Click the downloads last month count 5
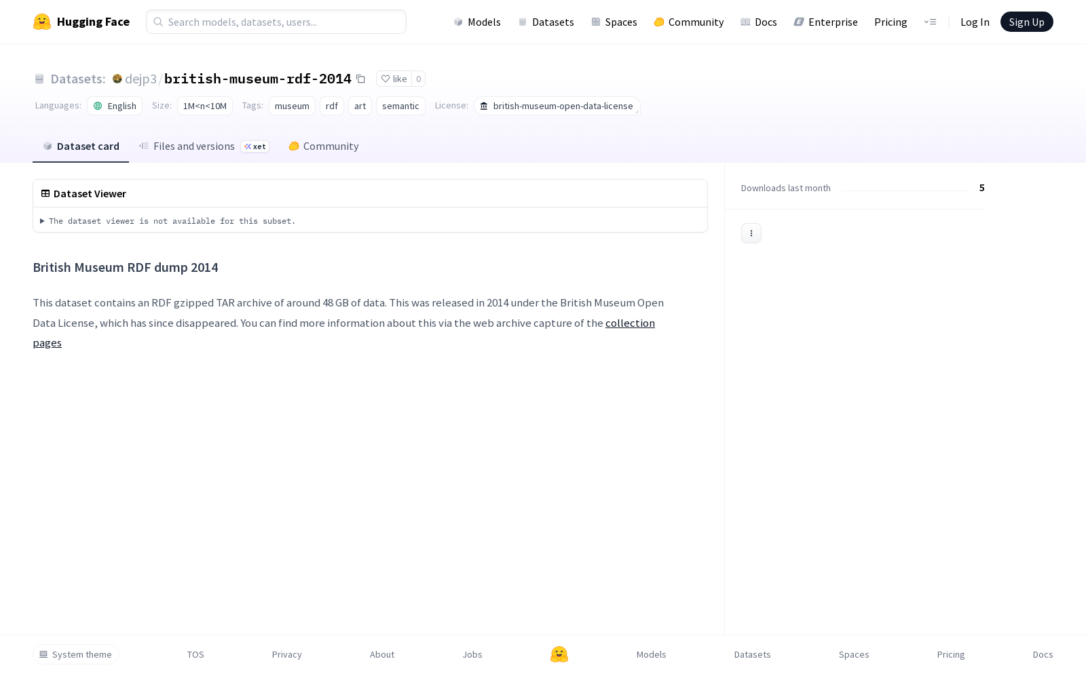 click(981, 188)
